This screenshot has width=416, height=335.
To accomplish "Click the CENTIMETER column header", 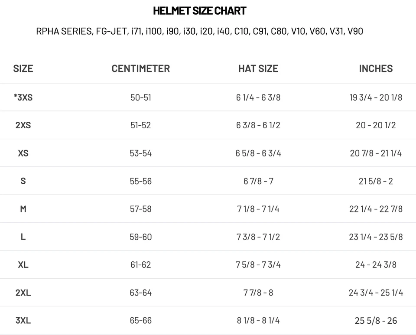I will [x=141, y=68].
